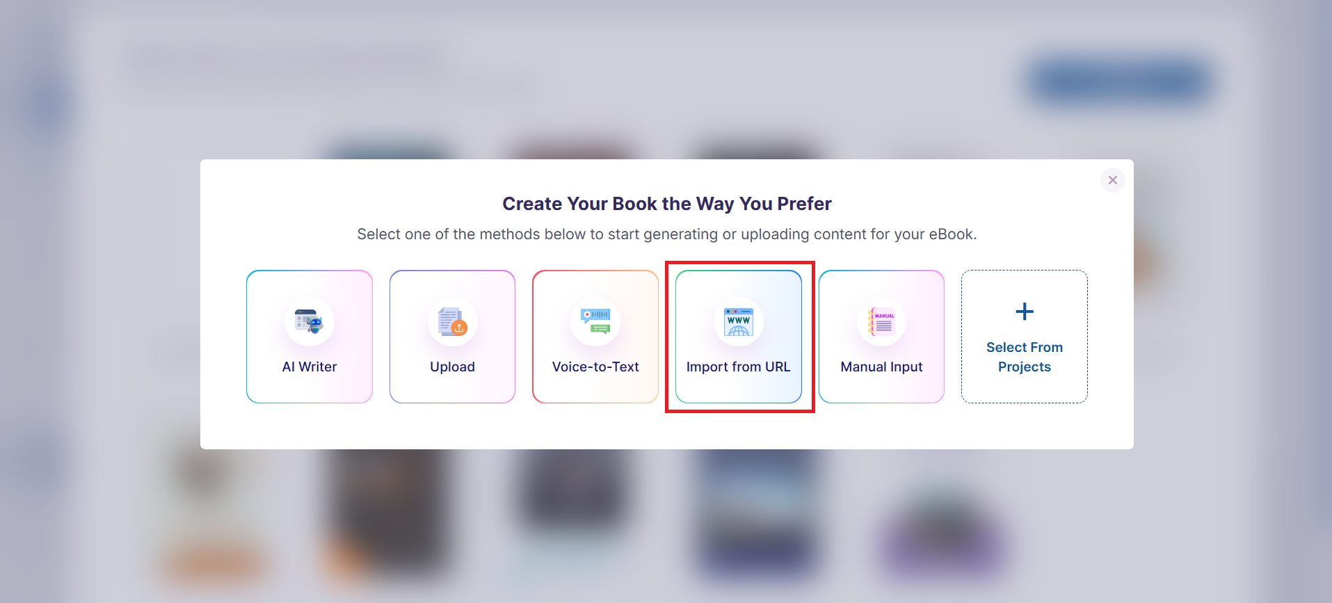Click the method selection subtitle text
Viewport: 1332px width, 603px height.
click(x=667, y=234)
